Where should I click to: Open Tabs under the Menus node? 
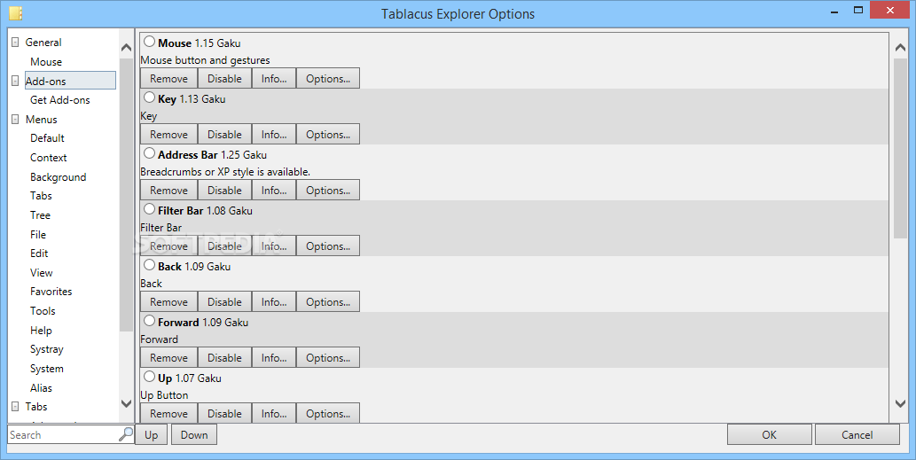[41, 196]
